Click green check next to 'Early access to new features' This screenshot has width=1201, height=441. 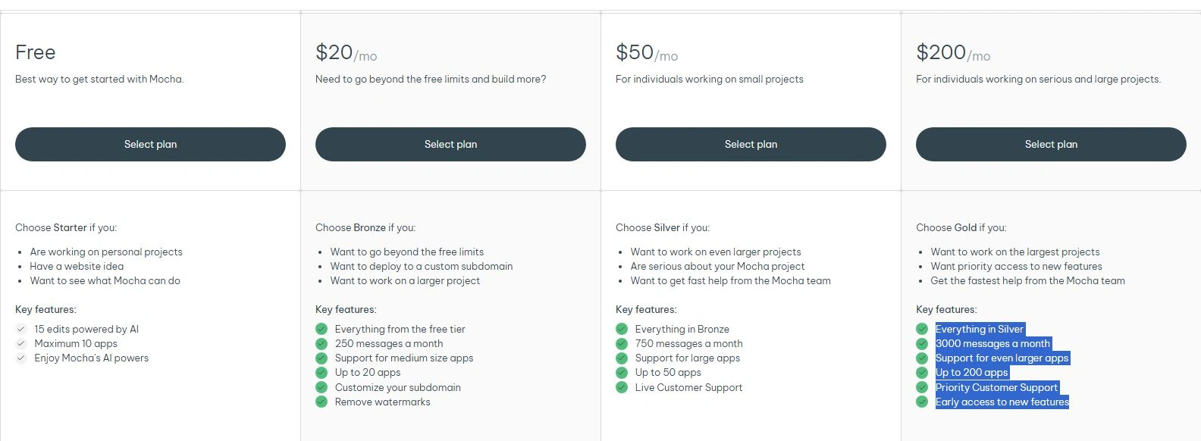click(922, 402)
